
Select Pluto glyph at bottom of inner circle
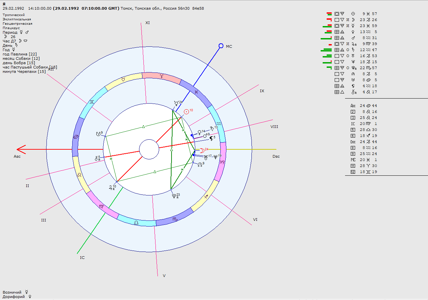pyautogui.click(x=174, y=196)
